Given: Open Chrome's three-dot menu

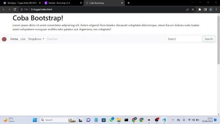Looking at the screenshot, I should click(216, 9).
